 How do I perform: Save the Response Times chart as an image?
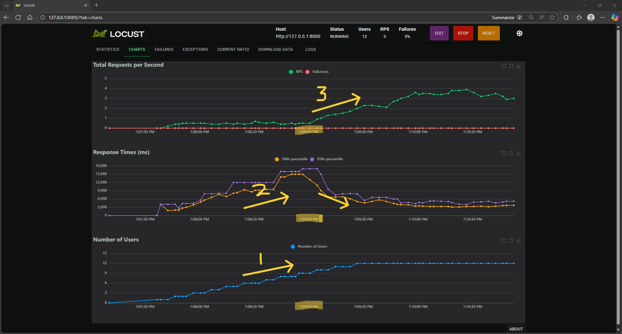[x=518, y=153]
